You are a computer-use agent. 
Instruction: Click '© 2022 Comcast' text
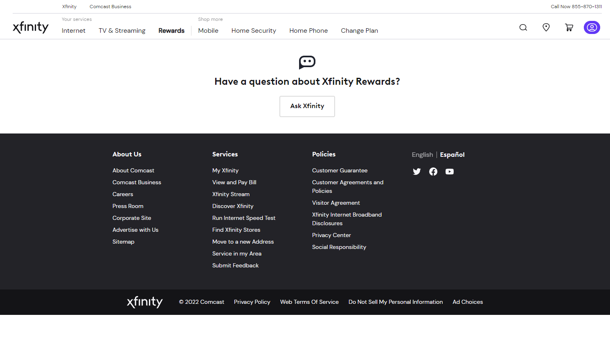point(202,302)
